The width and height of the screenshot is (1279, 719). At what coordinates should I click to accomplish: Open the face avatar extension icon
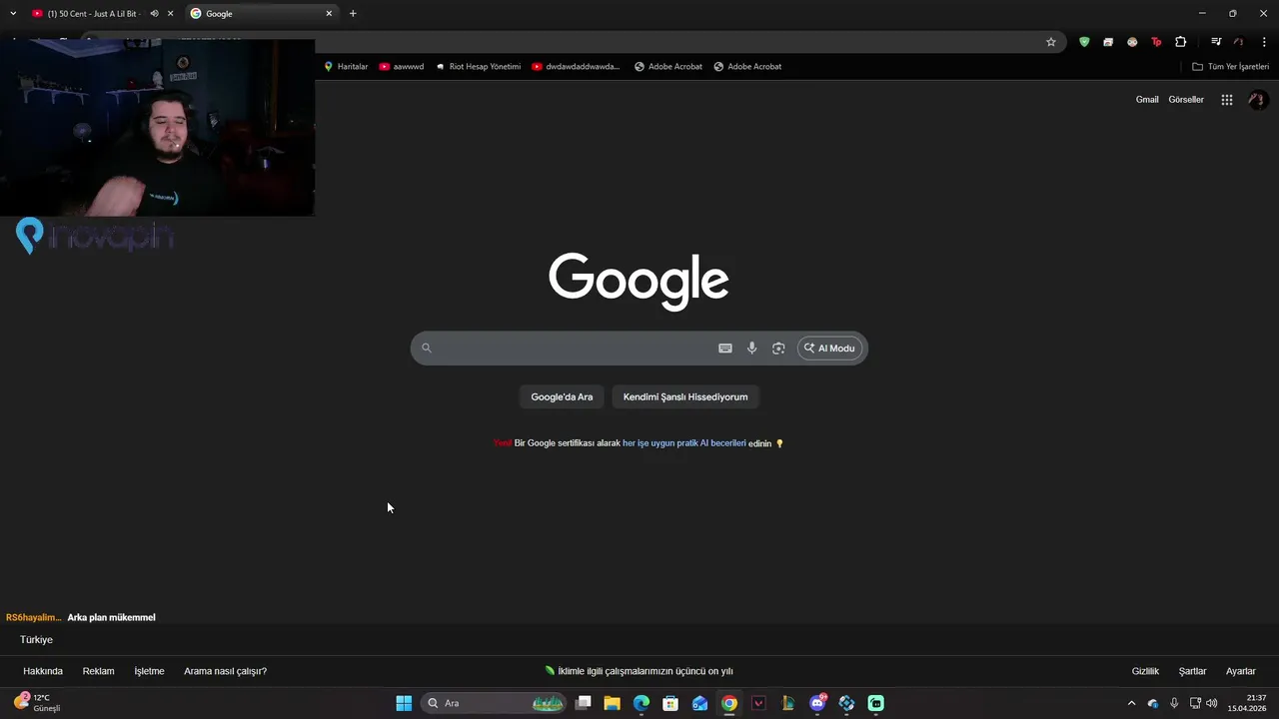pos(1132,42)
